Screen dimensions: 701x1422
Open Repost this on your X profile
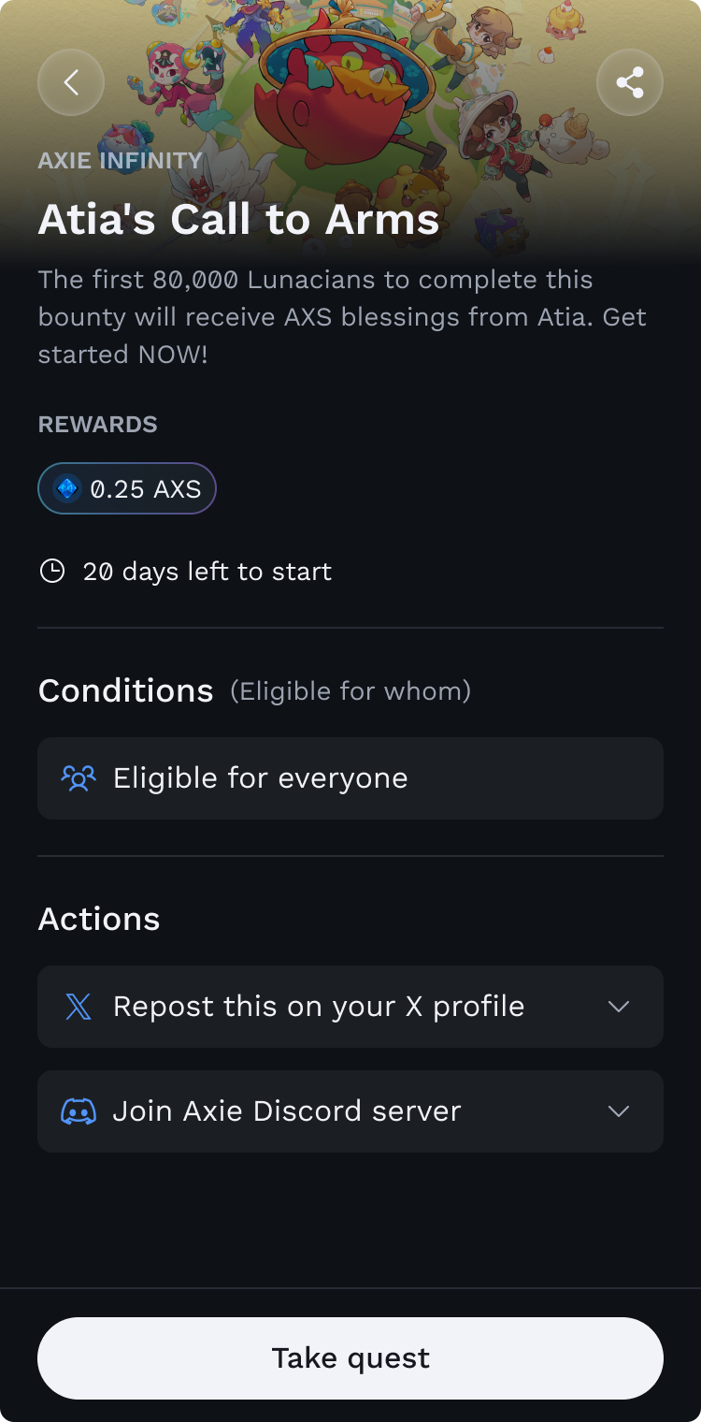[350, 1007]
